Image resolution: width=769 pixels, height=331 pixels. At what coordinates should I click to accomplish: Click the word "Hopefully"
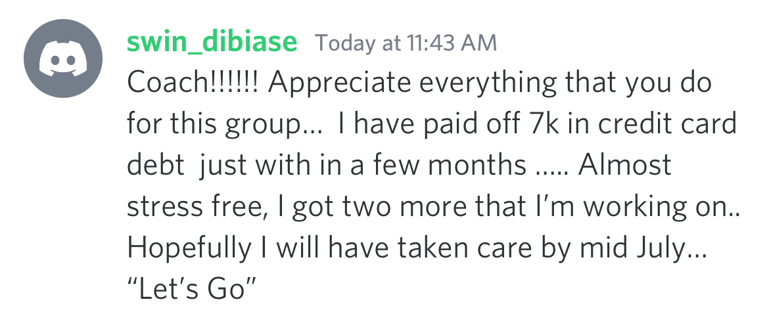point(189,248)
